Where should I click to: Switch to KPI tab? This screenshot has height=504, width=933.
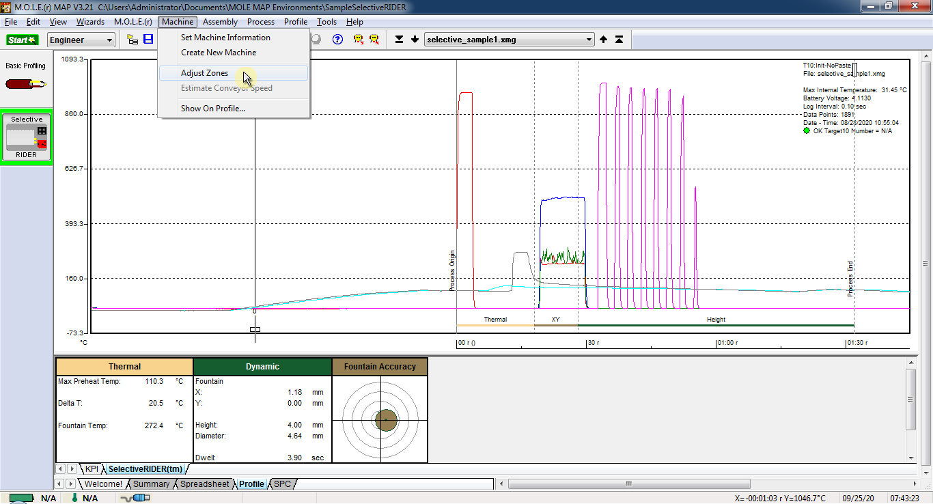(92, 469)
